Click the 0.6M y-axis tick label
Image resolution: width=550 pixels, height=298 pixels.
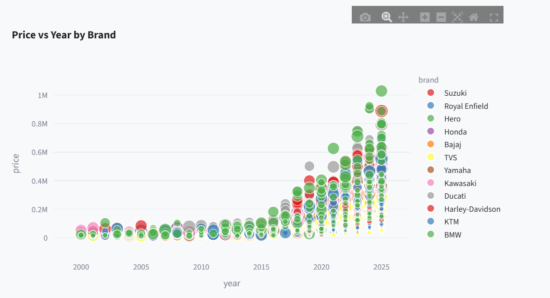click(40, 152)
